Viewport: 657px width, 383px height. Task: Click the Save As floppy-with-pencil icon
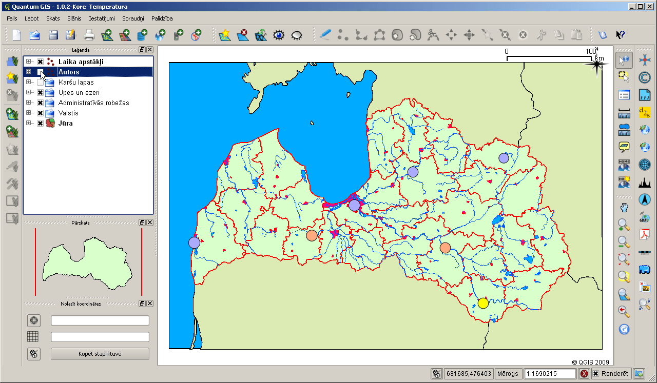(x=71, y=35)
